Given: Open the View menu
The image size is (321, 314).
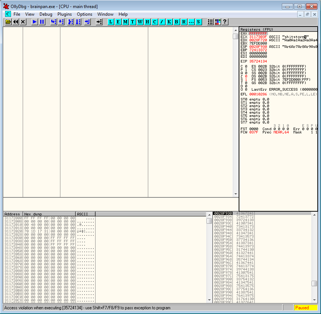Looking at the screenshot, I should 30,14.
